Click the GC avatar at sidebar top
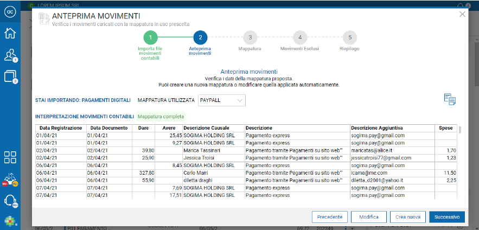 (10, 11)
